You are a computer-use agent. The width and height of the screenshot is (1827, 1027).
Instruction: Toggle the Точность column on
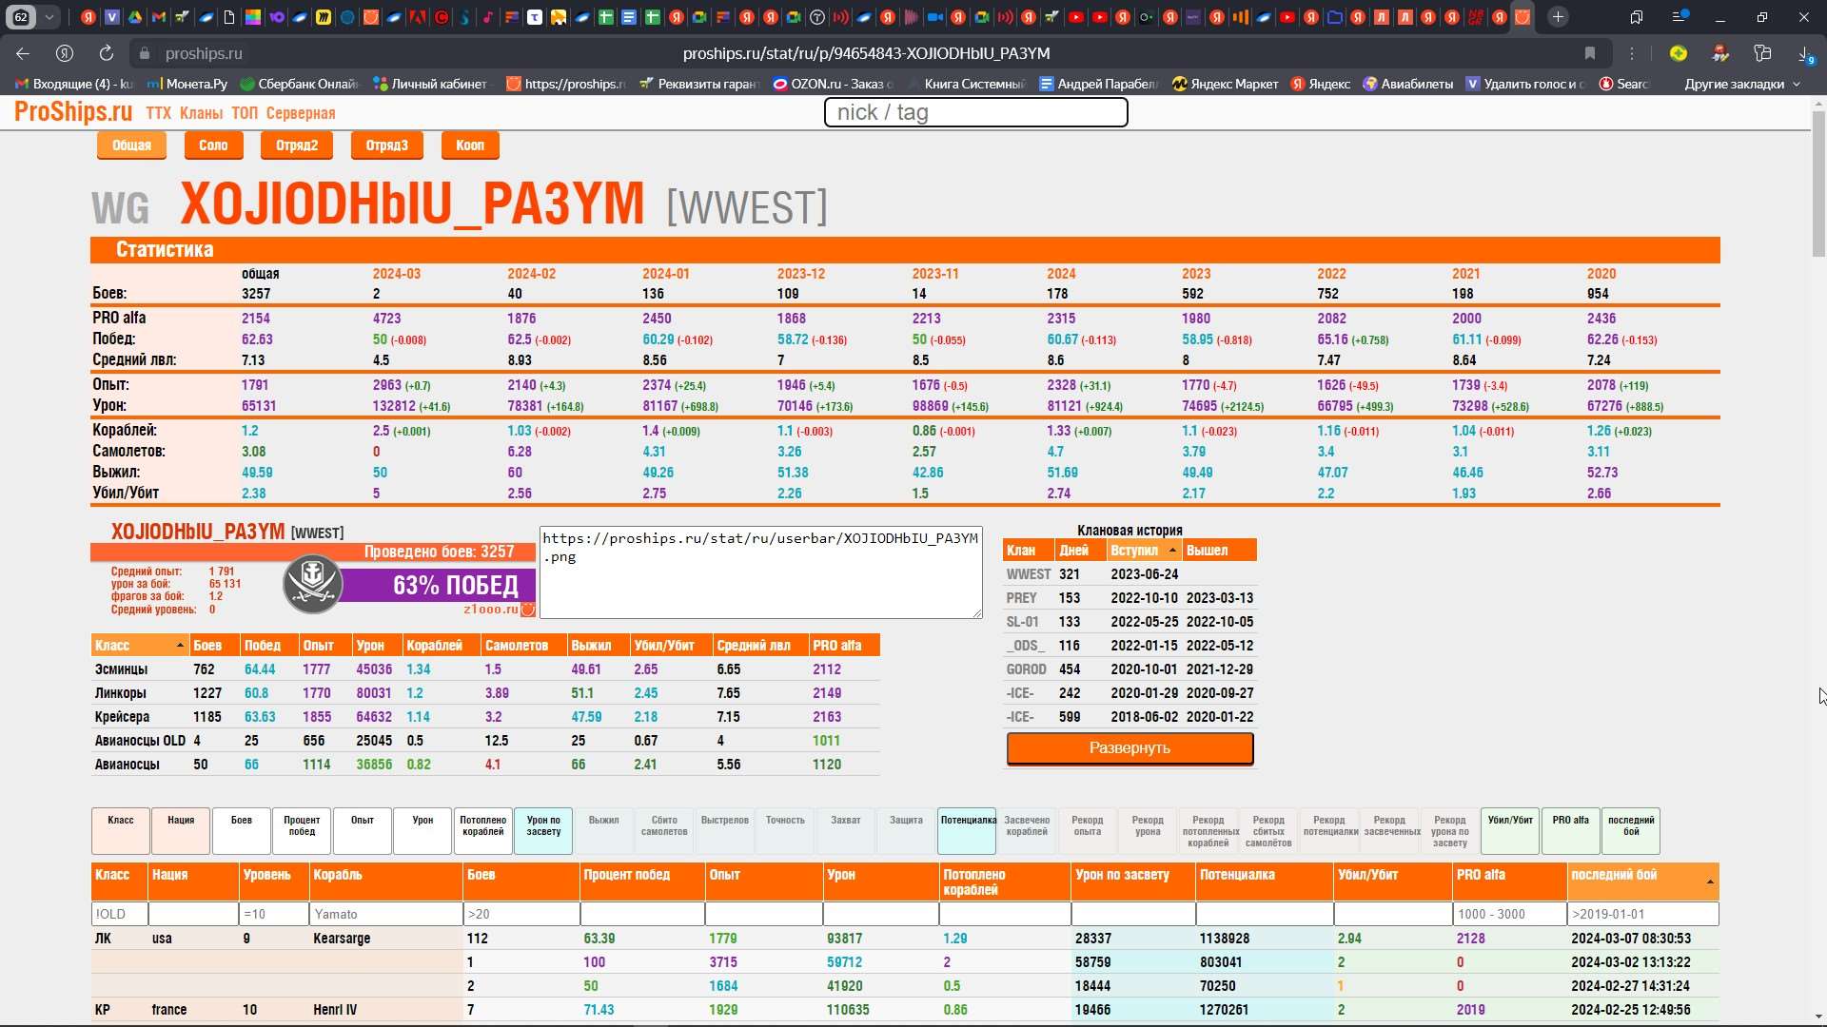pos(785,830)
